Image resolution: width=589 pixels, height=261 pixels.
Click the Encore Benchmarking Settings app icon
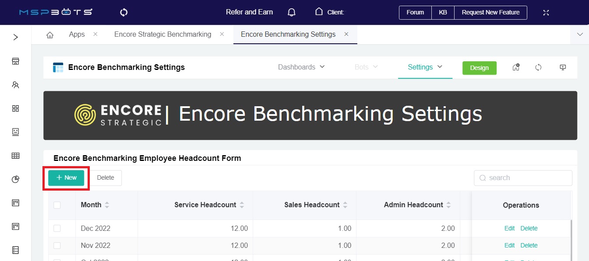click(x=58, y=67)
